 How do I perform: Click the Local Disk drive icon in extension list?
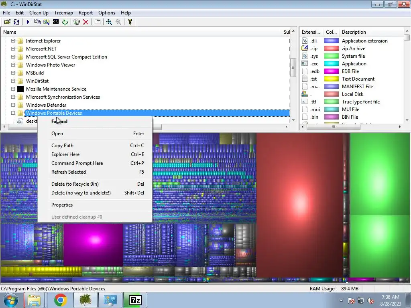pyautogui.click(x=305, y=94)
